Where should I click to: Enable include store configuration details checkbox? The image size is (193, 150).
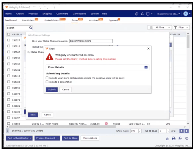[47, 78]
